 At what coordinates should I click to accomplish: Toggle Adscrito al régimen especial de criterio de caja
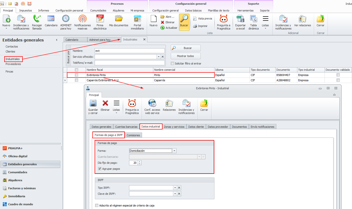point(97,205)
